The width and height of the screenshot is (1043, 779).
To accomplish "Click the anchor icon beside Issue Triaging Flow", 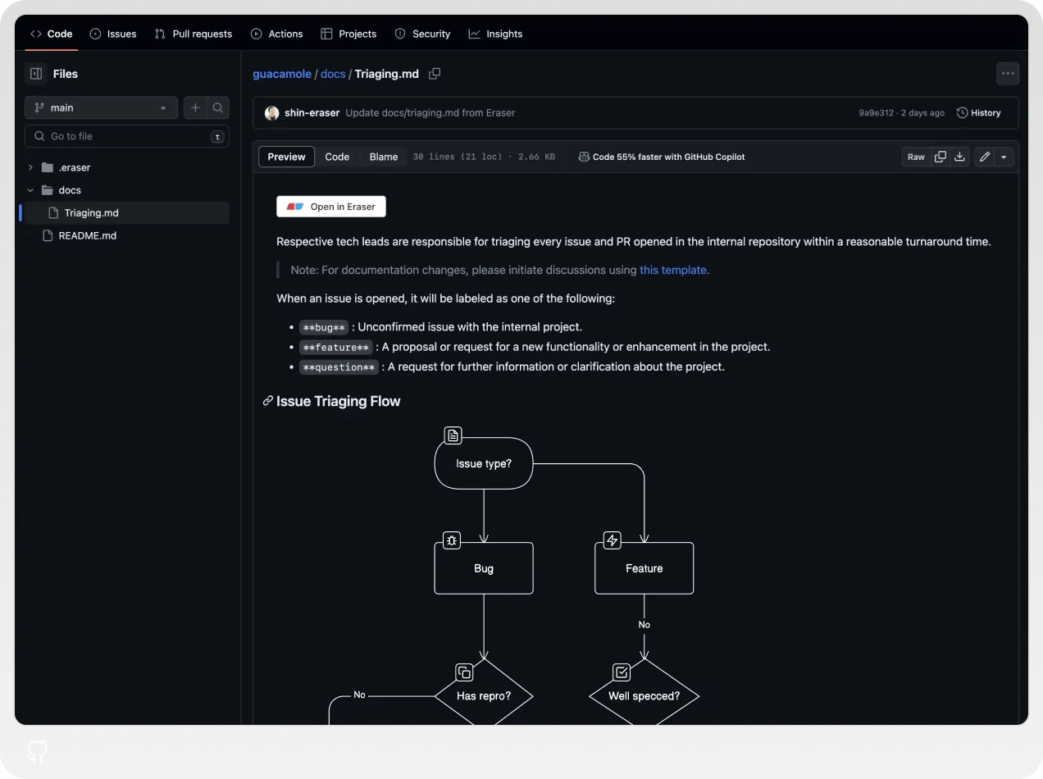I will pos(267,401).
